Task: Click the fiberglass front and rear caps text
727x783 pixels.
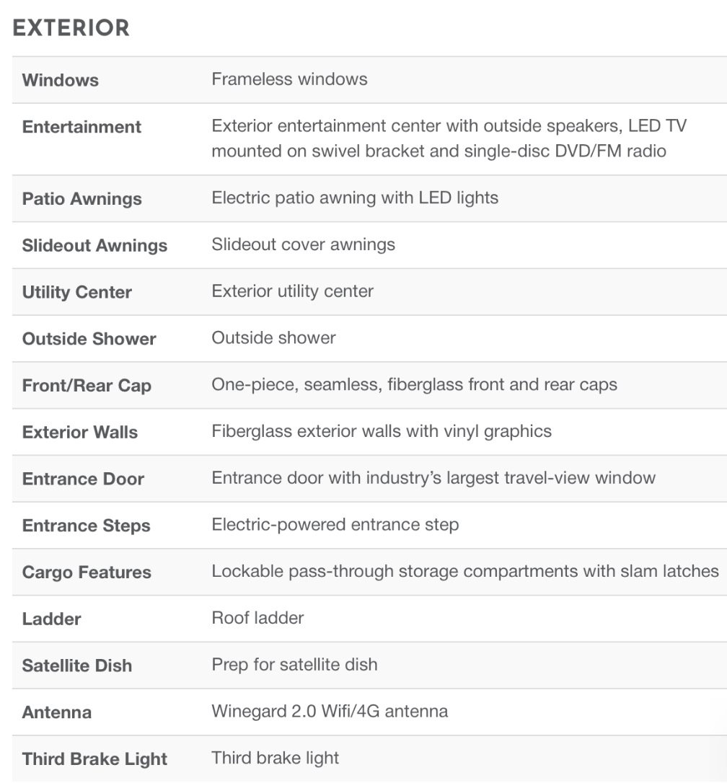Action: (414, 385)
